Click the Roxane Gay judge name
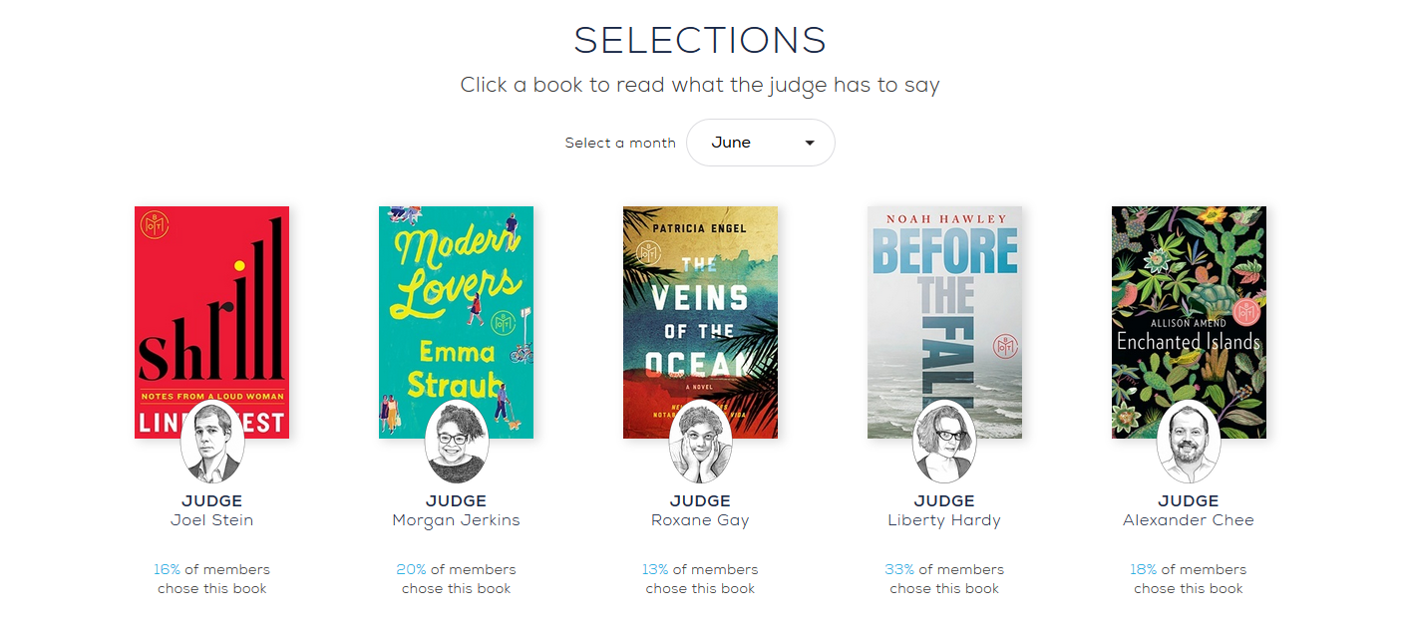Viewport: 1401px width, 627px height. 700,520
